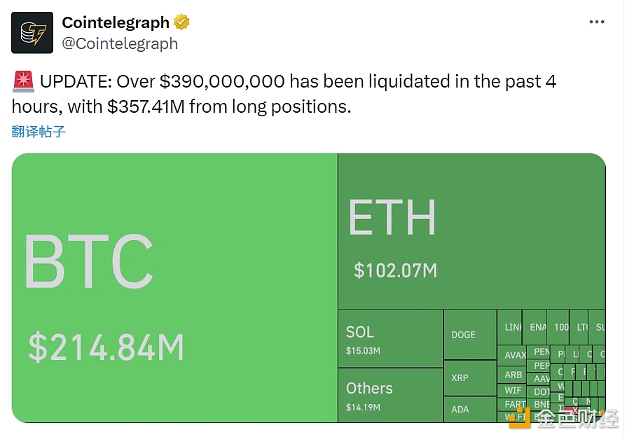Screen dimensions: 627x437
Task: Open the three-dot more options menu
Action: (x=596, y=22)
